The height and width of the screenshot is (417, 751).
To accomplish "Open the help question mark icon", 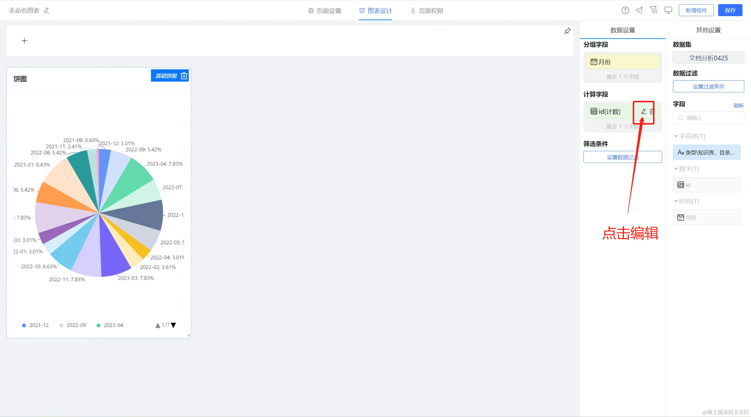I will click(x=625, y=11).
